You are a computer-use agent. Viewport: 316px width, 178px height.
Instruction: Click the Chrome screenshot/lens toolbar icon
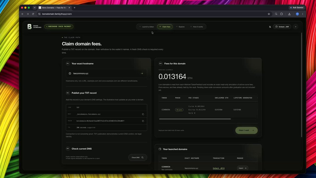[x=276, y=14]
